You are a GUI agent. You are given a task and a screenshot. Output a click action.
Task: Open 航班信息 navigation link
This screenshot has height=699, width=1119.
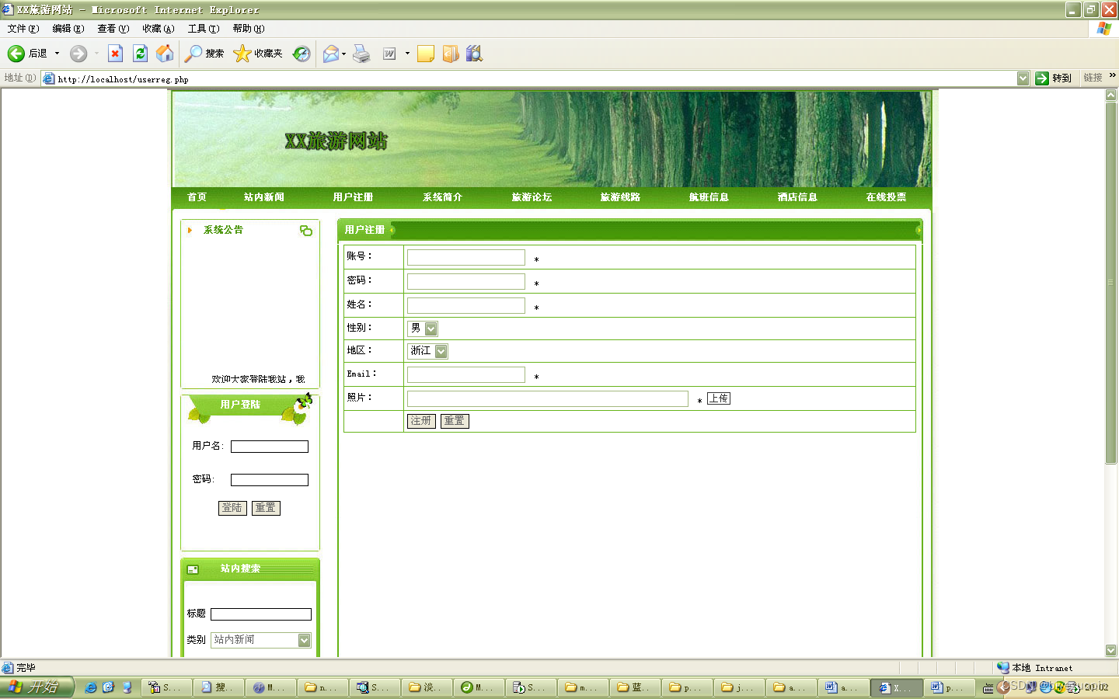[709, 197]
